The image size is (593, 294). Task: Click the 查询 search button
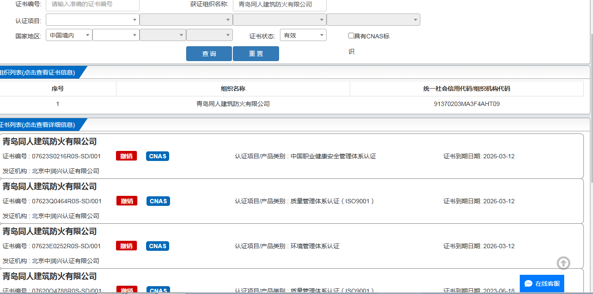209,54
